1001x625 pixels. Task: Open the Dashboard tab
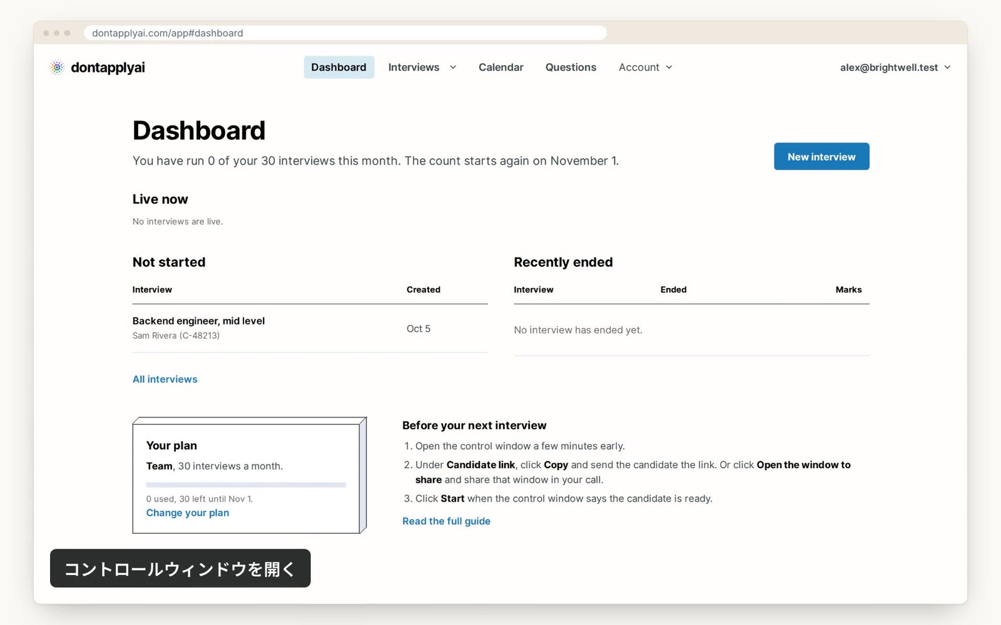coord(338,67)
